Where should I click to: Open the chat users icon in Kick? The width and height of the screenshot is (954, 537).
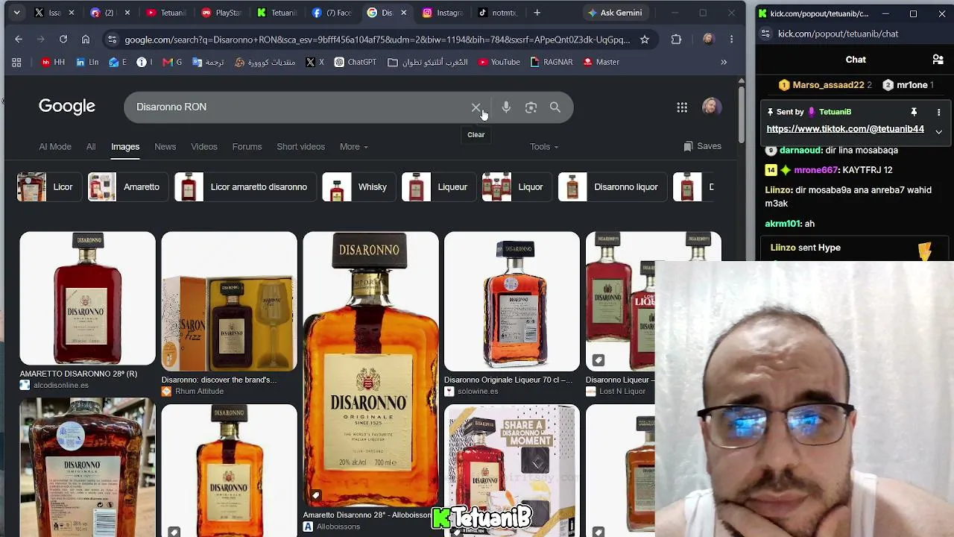[938, 60]
